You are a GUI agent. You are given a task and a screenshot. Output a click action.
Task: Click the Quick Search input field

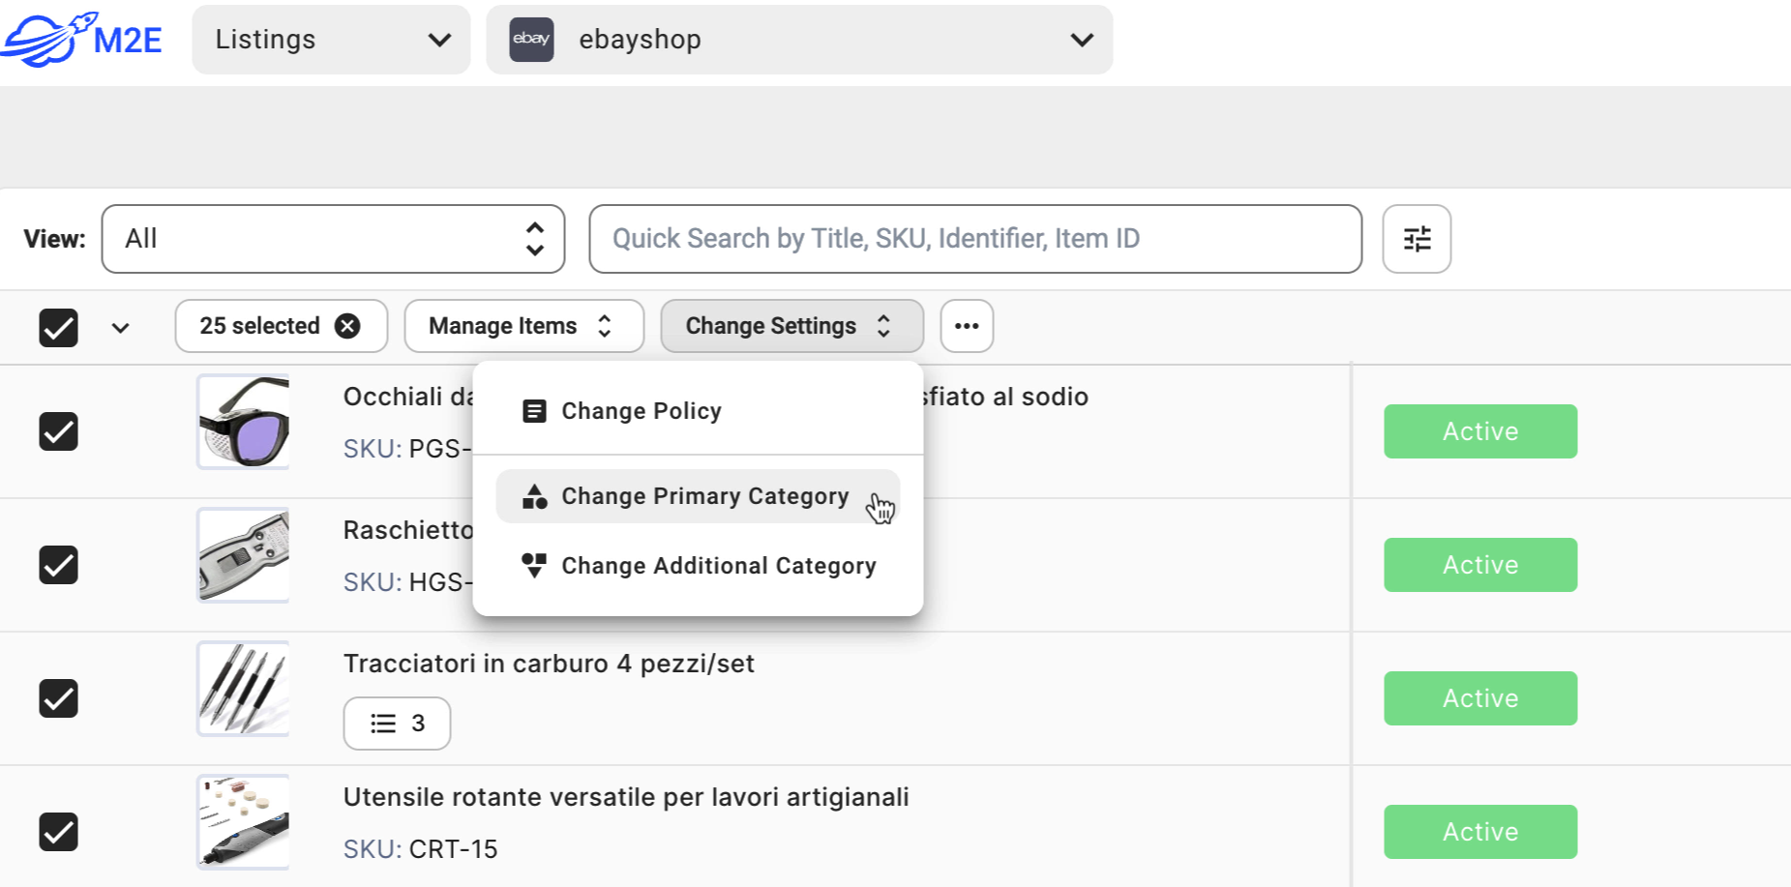[x=974, y=239]
